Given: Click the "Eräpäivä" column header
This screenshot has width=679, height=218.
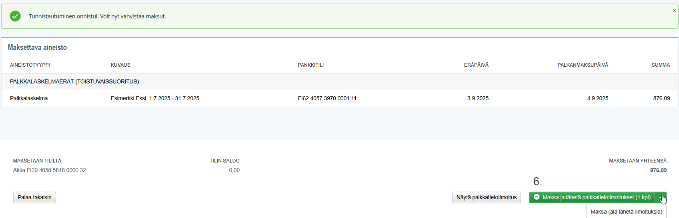Looking at the screenshot, I should pyautogui.click(x=476, y=65).
